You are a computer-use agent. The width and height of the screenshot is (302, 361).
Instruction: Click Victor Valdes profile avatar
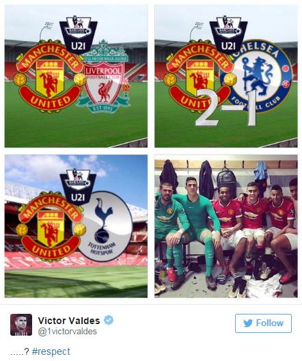[21, 325]
